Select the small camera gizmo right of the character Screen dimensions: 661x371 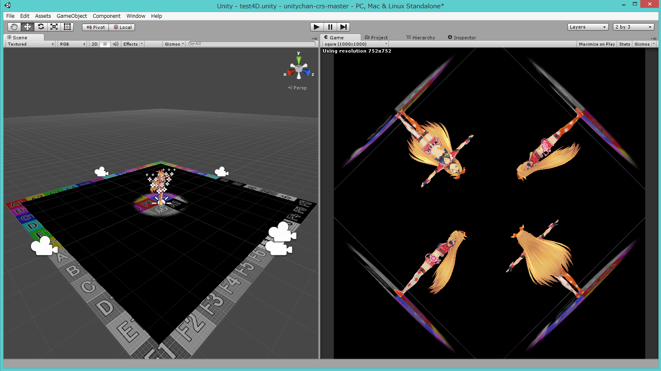click(x=222, y=171)
